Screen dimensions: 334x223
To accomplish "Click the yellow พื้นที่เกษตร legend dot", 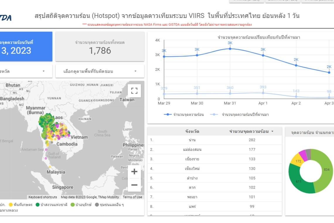I will coord(11,205).
